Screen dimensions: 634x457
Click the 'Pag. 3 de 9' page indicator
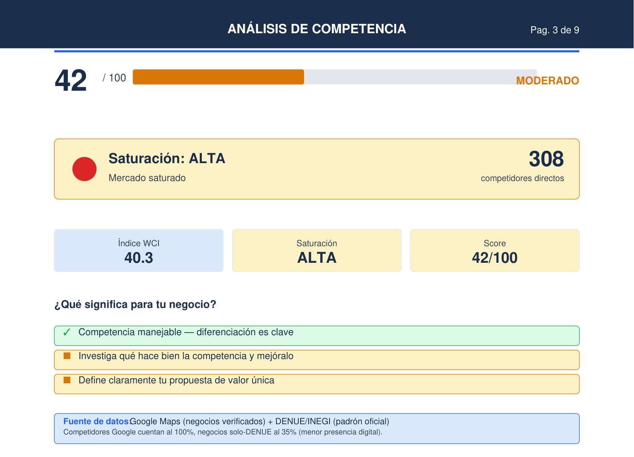pos(555,30)
